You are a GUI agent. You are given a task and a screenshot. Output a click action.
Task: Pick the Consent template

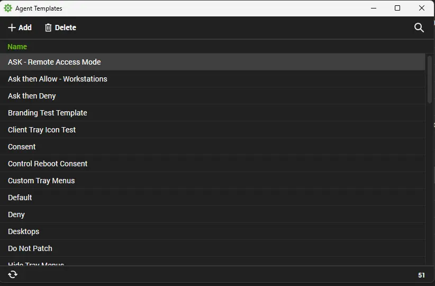click(212, 147)
